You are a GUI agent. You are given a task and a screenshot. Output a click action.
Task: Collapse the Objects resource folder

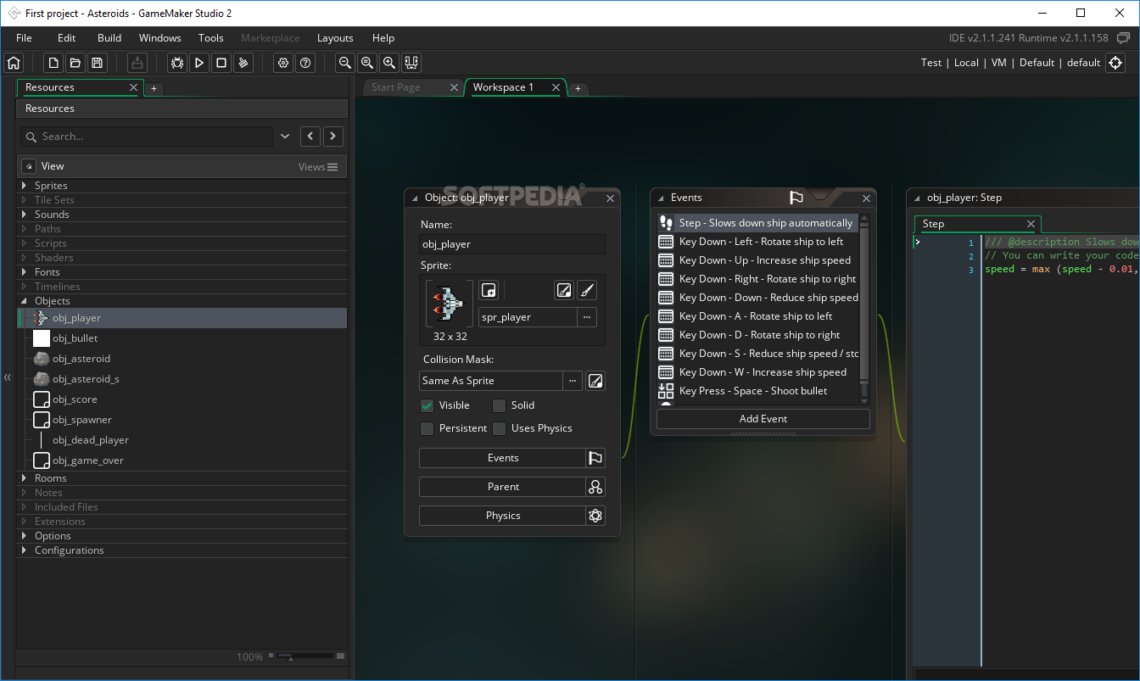[x=24, y=301]
